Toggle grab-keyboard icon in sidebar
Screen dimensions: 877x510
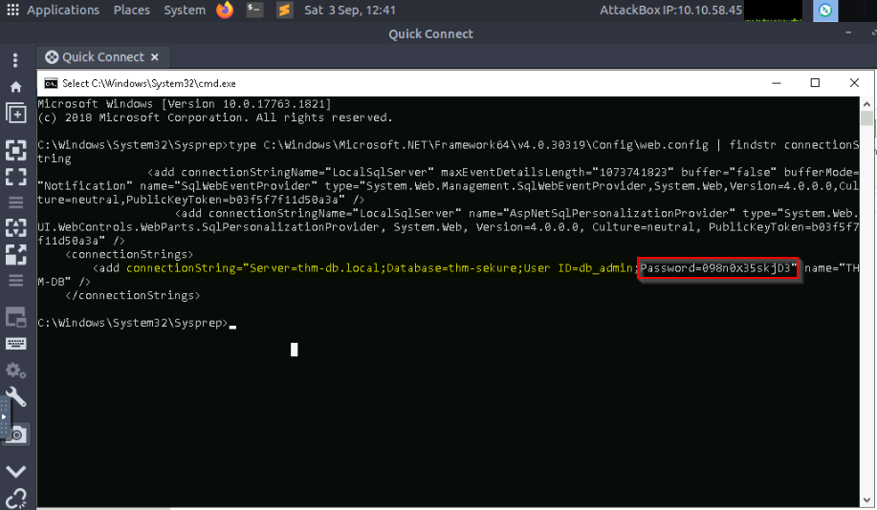pyautogui.click(x=15, y=343)
